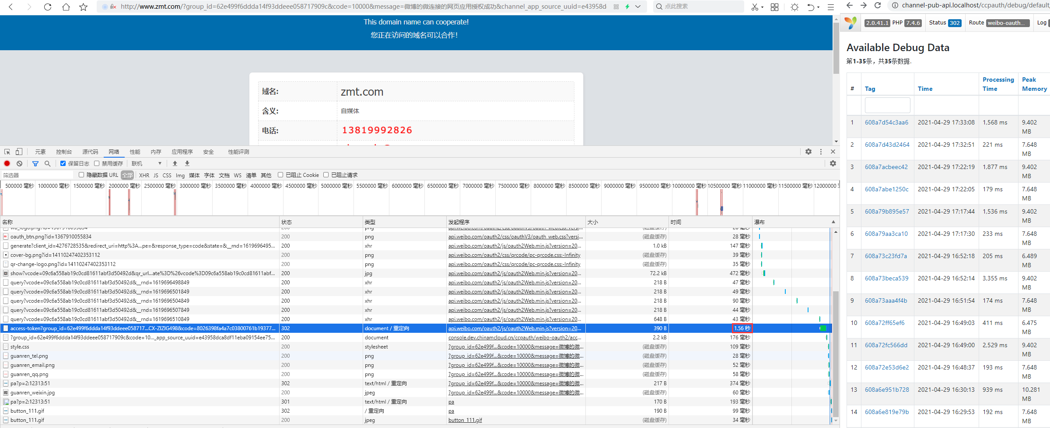The width and height of the screenshot is (1050, 428).
Task: Select the access-token 302 redirect request row
Action: point(143,328)
